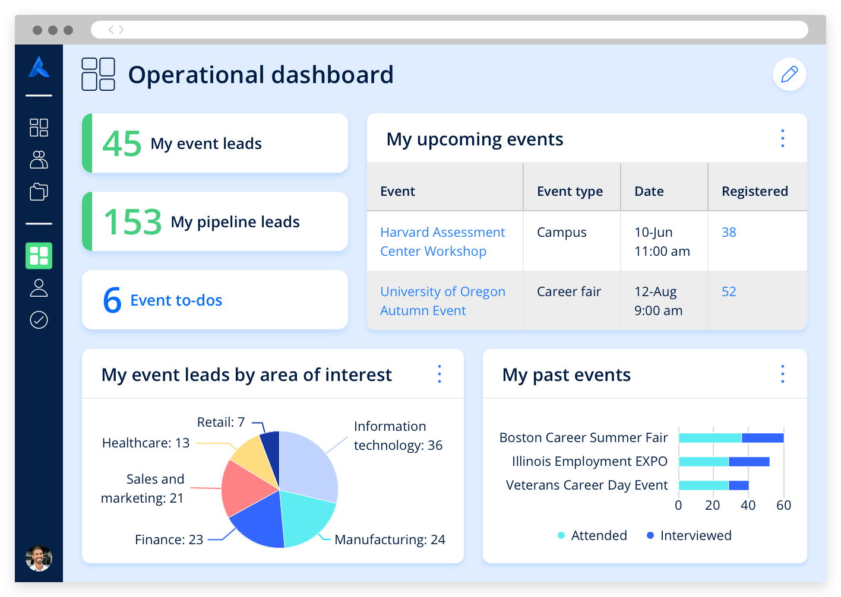Open the My event leads card
841x597 pixels.
point(215,143)
